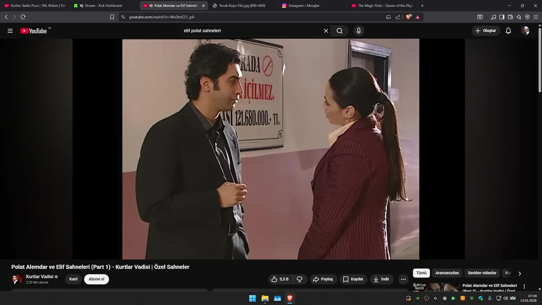Start voice search with the microphone

click(359, 31)
